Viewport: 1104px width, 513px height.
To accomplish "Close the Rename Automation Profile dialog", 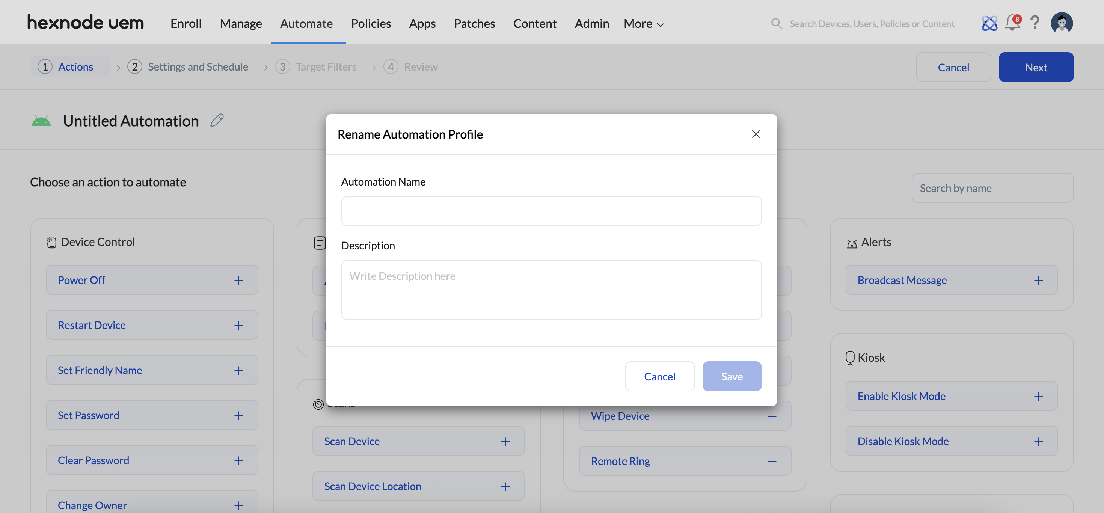I will (756, 134).
